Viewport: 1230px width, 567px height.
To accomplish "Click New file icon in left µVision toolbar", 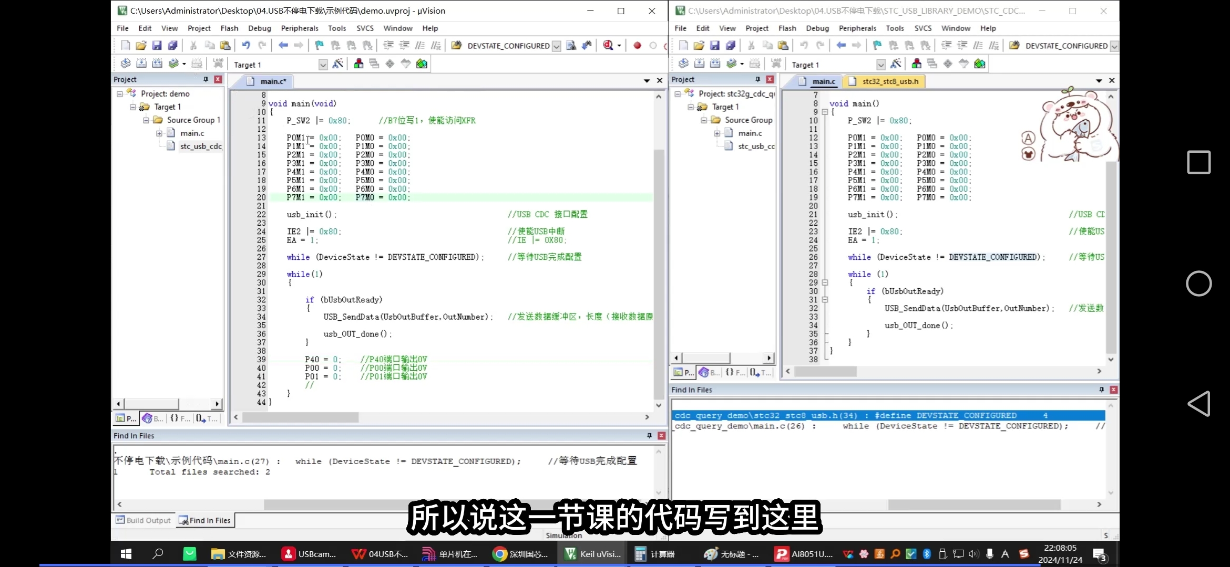I will point(126,46).
